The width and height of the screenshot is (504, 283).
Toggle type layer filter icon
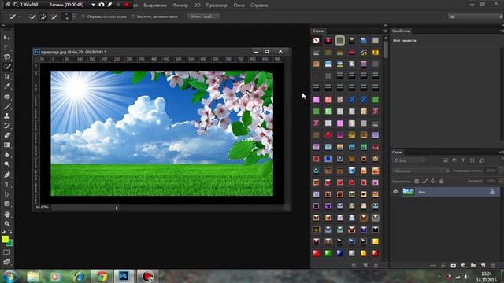(x=463, y=160)
